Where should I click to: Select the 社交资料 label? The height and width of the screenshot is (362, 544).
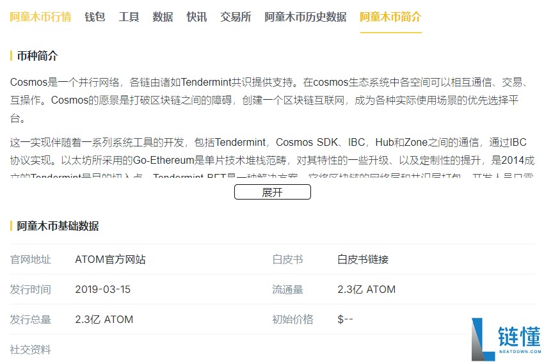[x=31, y=349]
